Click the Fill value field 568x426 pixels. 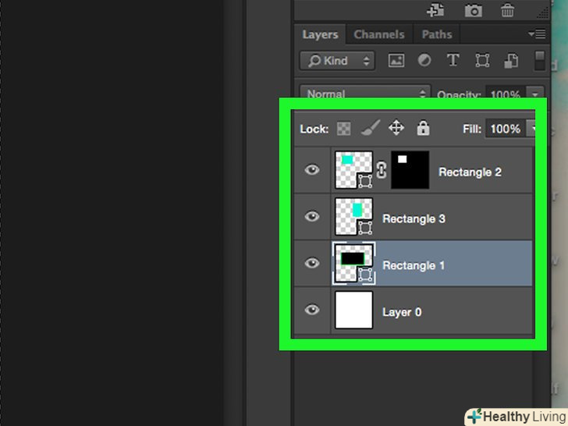point(505,129)
